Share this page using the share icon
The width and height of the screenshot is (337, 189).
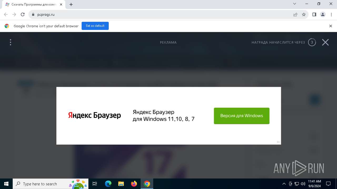point(295,14)
